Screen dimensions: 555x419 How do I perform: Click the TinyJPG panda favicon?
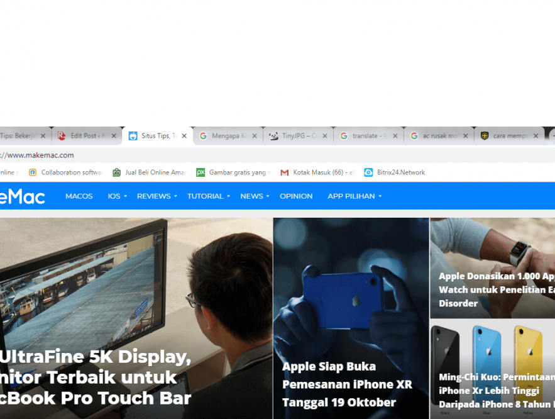(273, 136)
